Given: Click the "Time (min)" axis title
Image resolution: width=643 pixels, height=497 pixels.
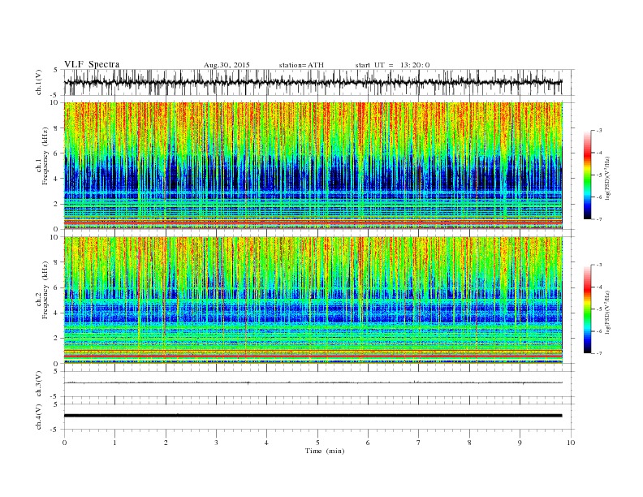Looking at the screenshot, I should tap(325, 451).
